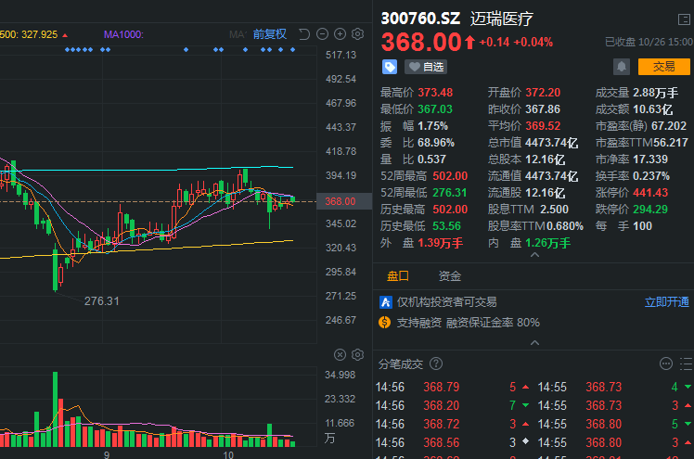The height and width of the screenshot is (459, 694).
Task: Click month 9 label on time axis
Action: pos(107,454)
